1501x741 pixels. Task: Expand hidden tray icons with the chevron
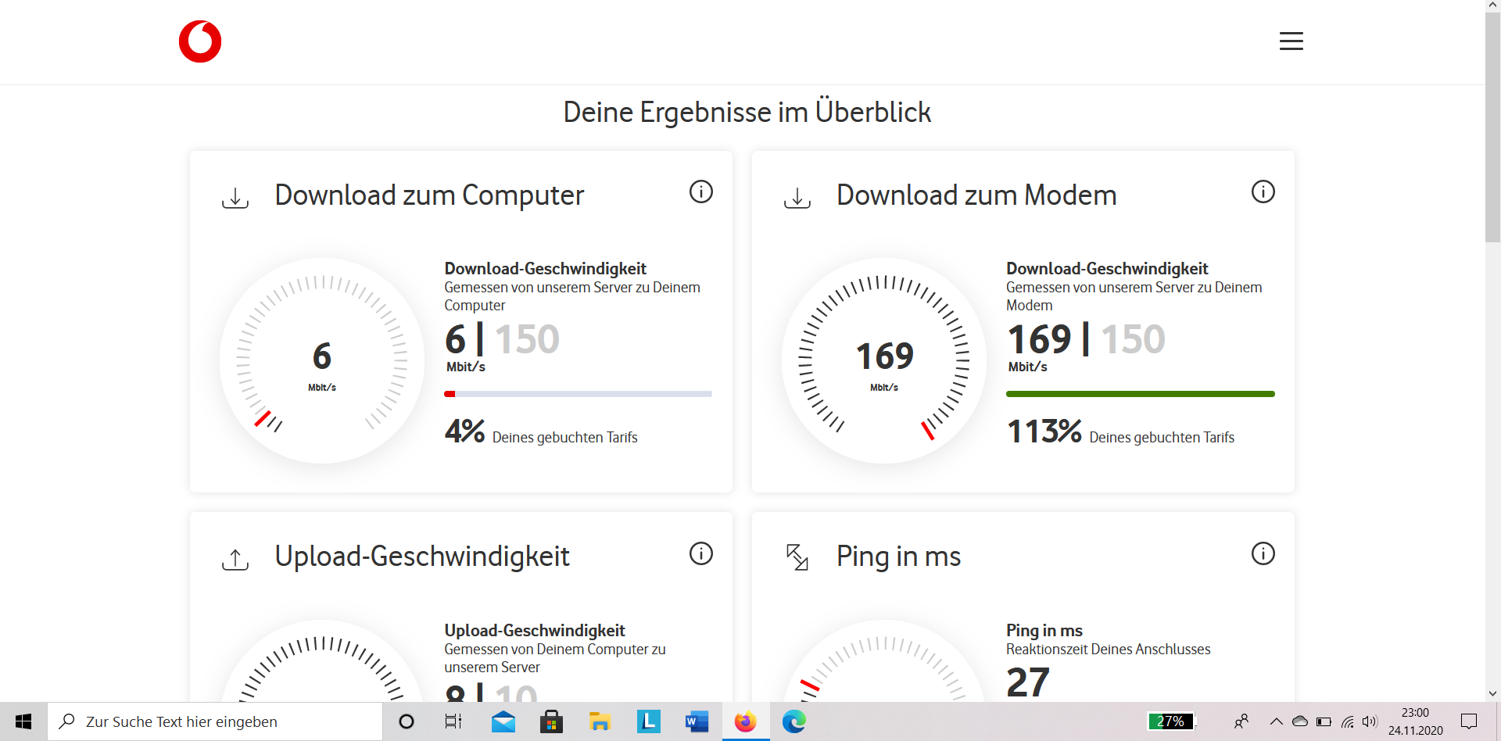click(x=1275, y=721)
